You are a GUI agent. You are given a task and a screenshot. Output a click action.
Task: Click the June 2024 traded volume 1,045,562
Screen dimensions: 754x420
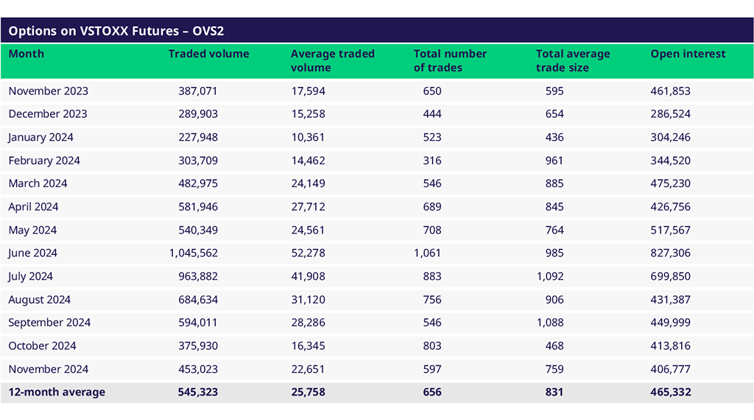tap(193, 253)
